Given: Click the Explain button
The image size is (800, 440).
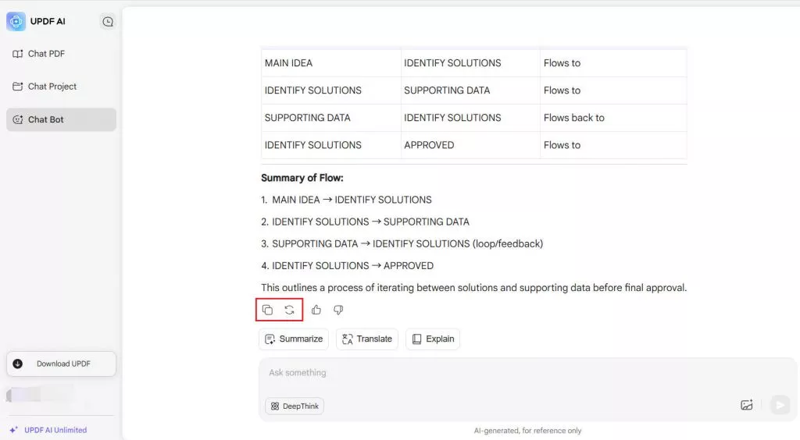Looking at the screenshot, I should 433,339.
